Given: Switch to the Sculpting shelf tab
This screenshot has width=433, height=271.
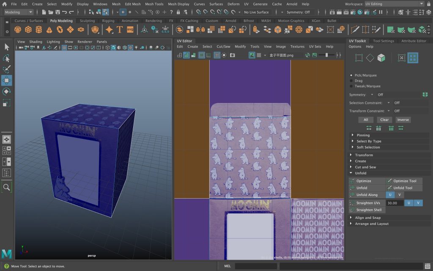Looking at the screenshot, I should 87,21.
